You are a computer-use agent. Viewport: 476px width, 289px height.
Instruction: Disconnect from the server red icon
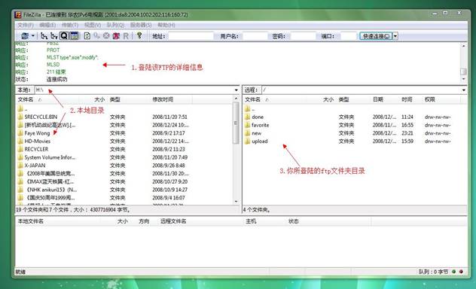pos(116,36)
